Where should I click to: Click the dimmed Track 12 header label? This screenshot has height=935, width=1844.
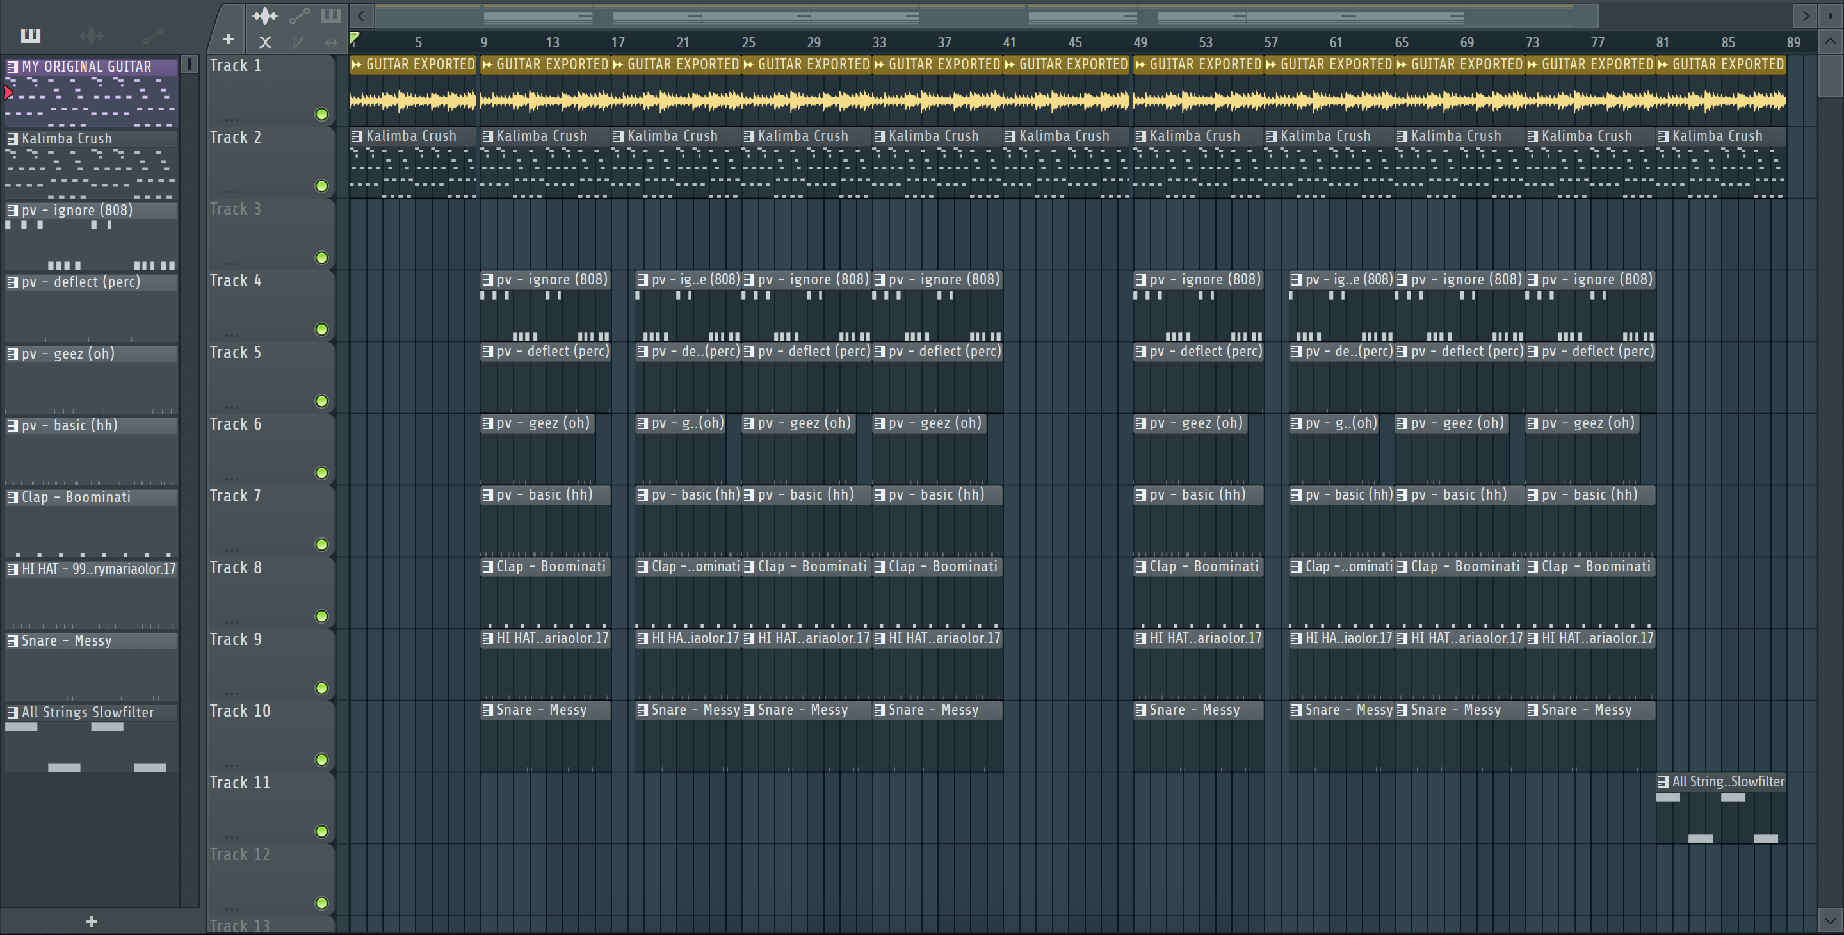click(x=240, y=855)
